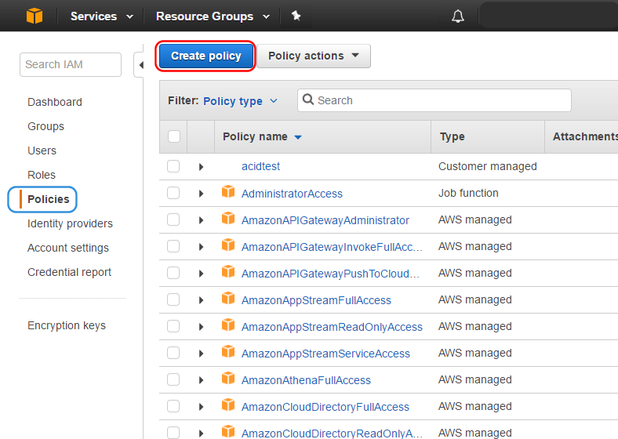Viewport: 618px width, 439px height.
Task: Open Account settings in sidebar
Action: click(68, 248)
